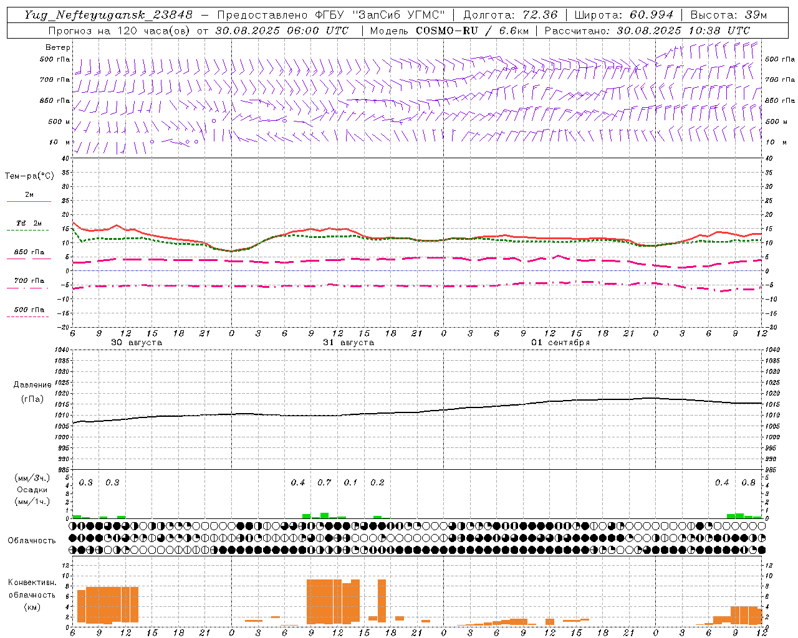
Task: Select the 500 м wind level label on left
Action: 59,121
